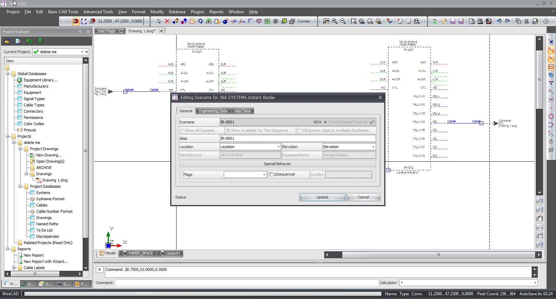Select the Mirror tool icon
The width and height of the screenshot is (556, 299).
(x=209, y=21)
